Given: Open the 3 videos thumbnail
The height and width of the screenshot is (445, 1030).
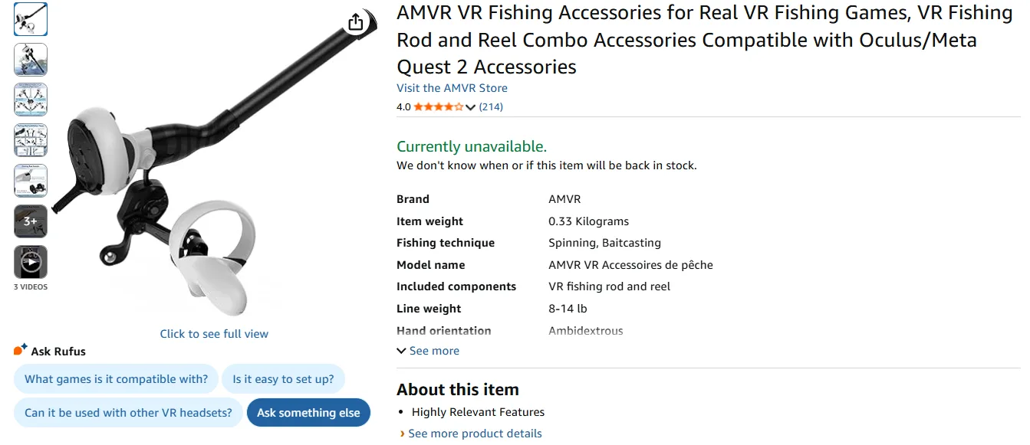Looking at the screenshot, I should 31,262.
